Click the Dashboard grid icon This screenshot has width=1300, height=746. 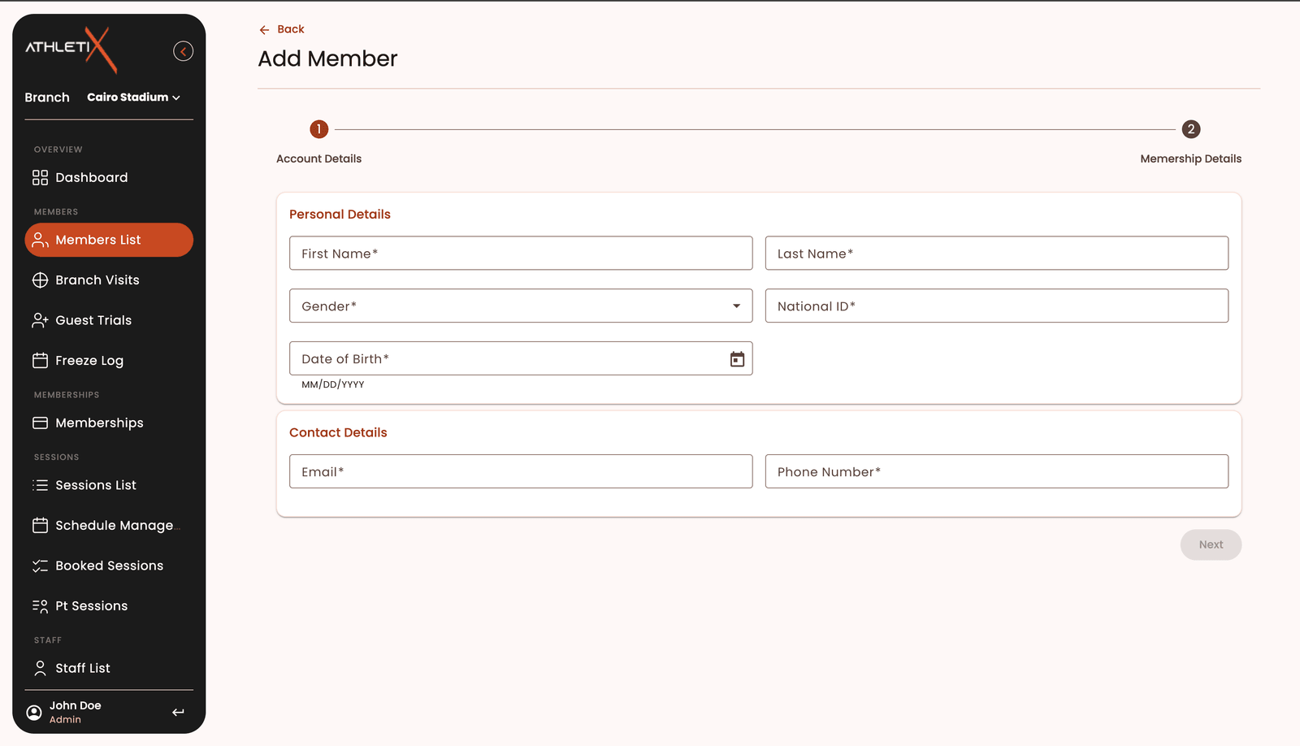(x=40, y=177)
